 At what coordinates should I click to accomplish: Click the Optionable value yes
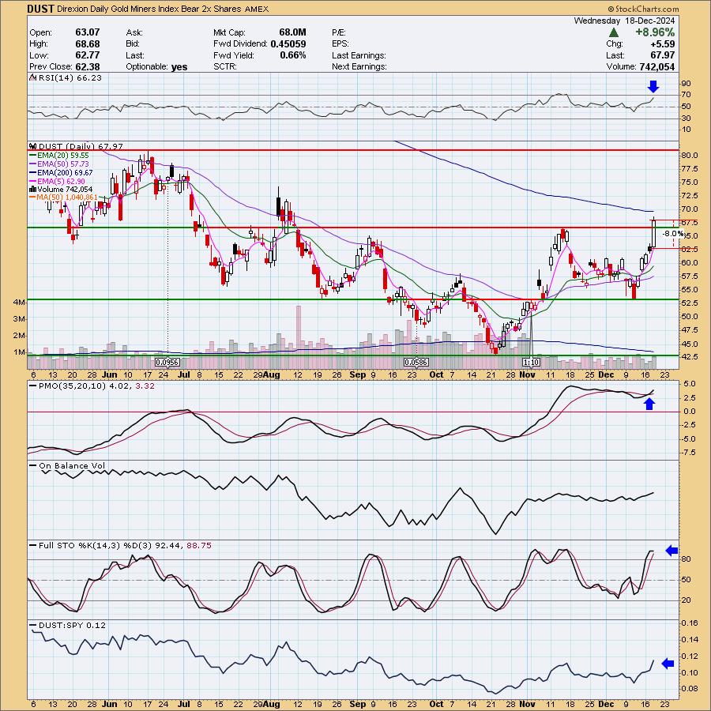pyautogui.click(x=179, y=67)
